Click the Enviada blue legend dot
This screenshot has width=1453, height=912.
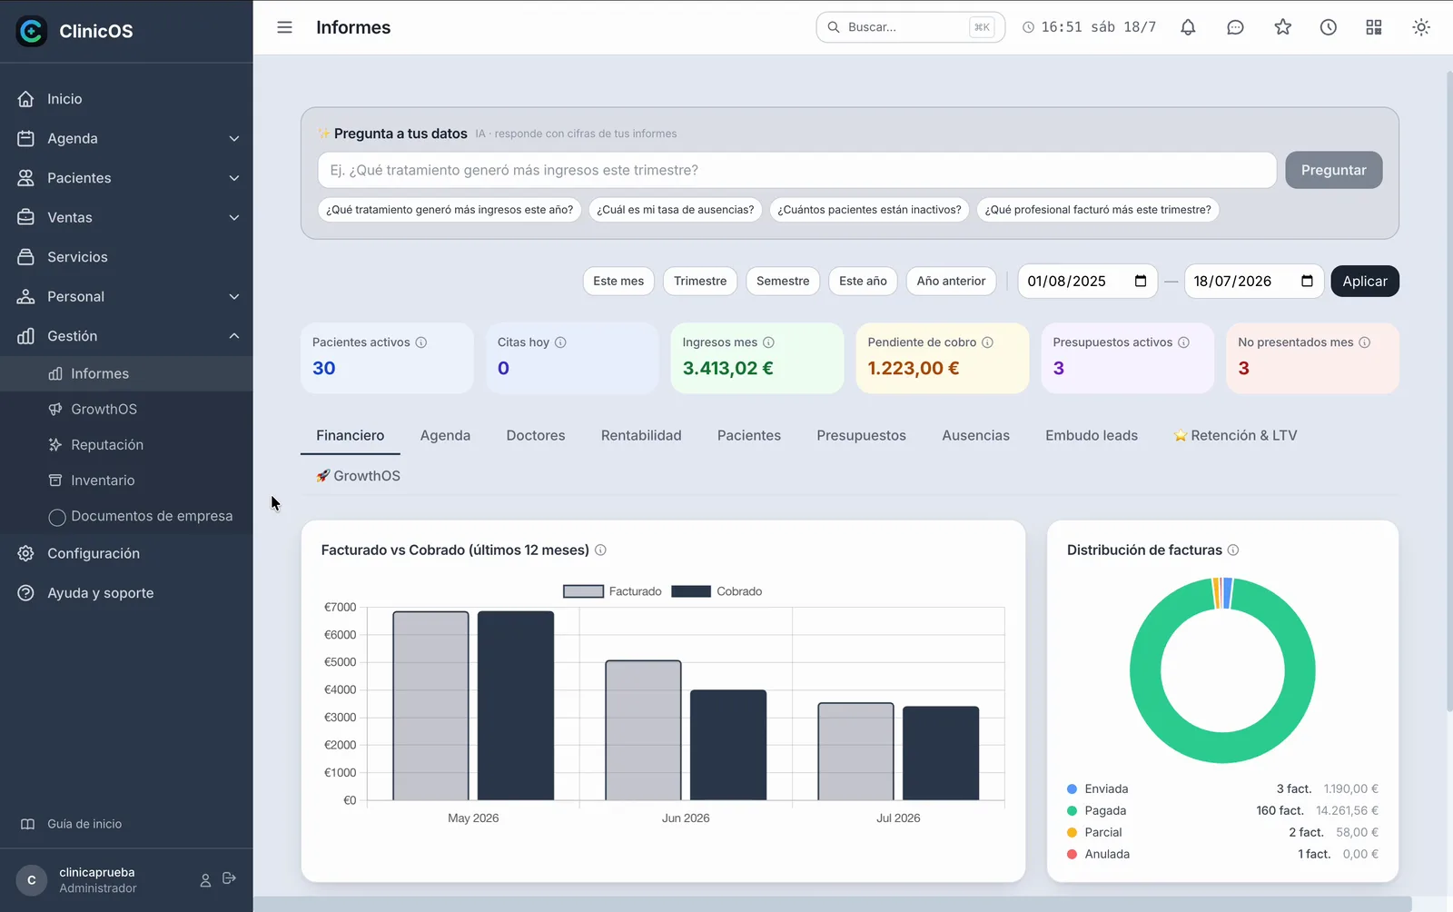click(x=1072, y=789)
